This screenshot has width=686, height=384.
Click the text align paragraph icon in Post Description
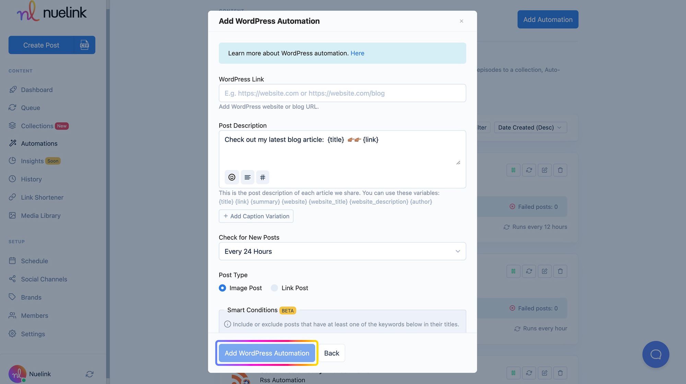(x=247, y=177)
